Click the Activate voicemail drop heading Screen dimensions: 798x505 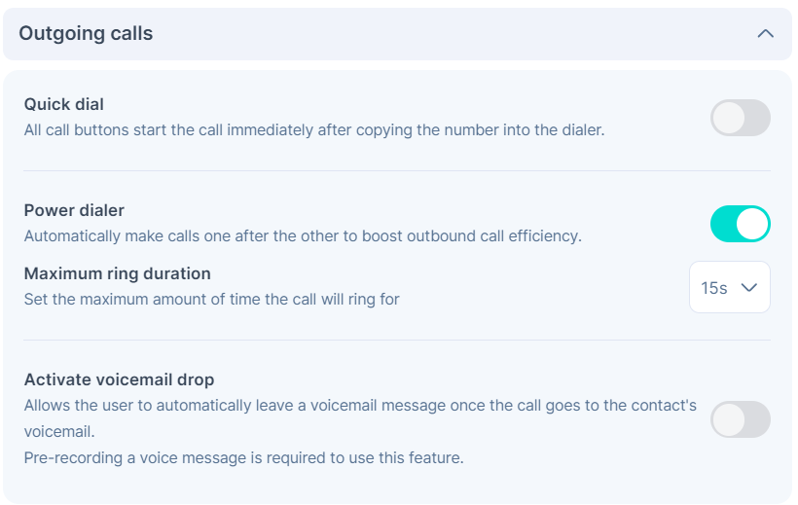[119, 379]
